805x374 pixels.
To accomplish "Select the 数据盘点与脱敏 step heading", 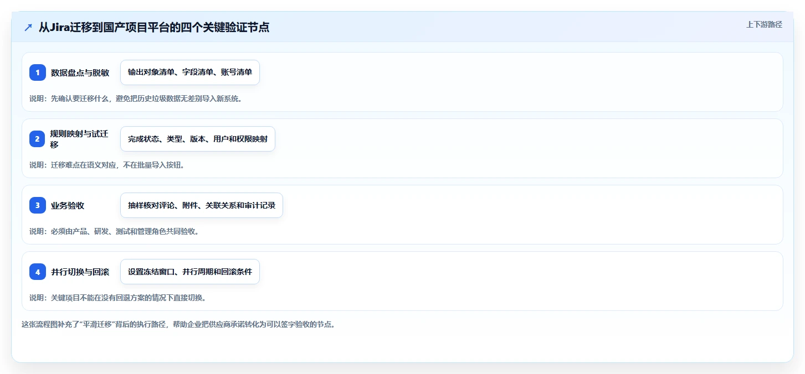I will pyautogui.click(x=80, y=72).
